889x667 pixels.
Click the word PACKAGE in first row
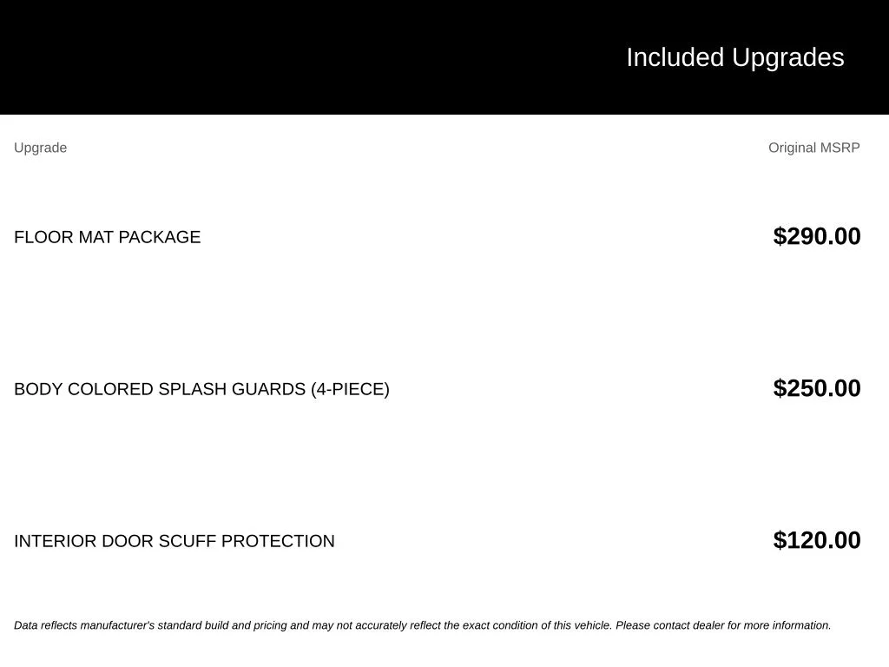(160, 237)
